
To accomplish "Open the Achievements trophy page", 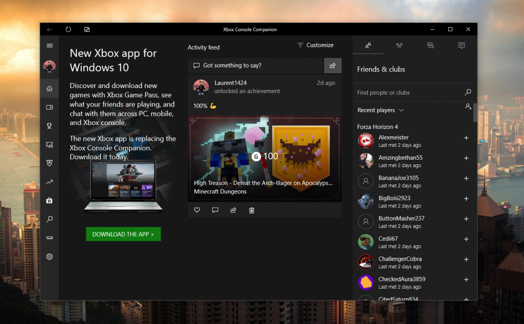I will [50, 126].
